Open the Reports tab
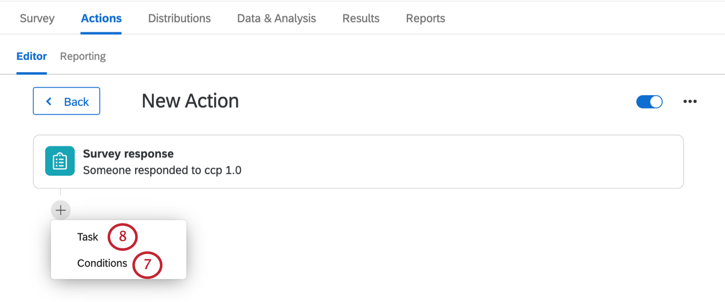 425,18
